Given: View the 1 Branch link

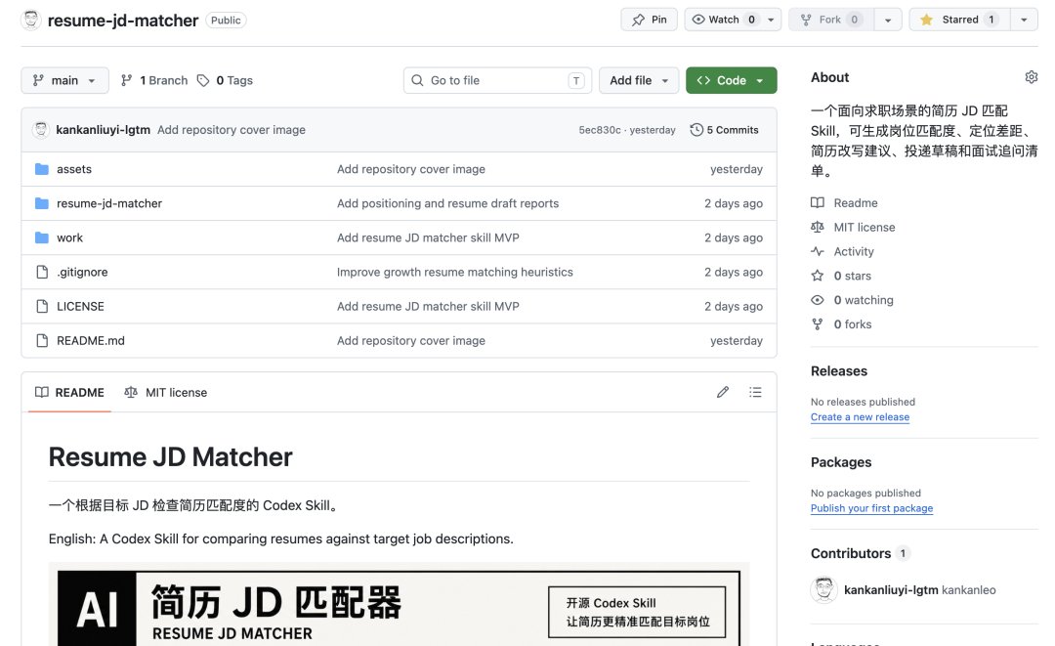Looking at the screenshot, I should [154, 80].
